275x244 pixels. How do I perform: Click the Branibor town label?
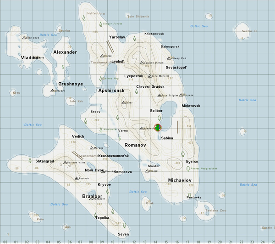(x=92, y=196)
